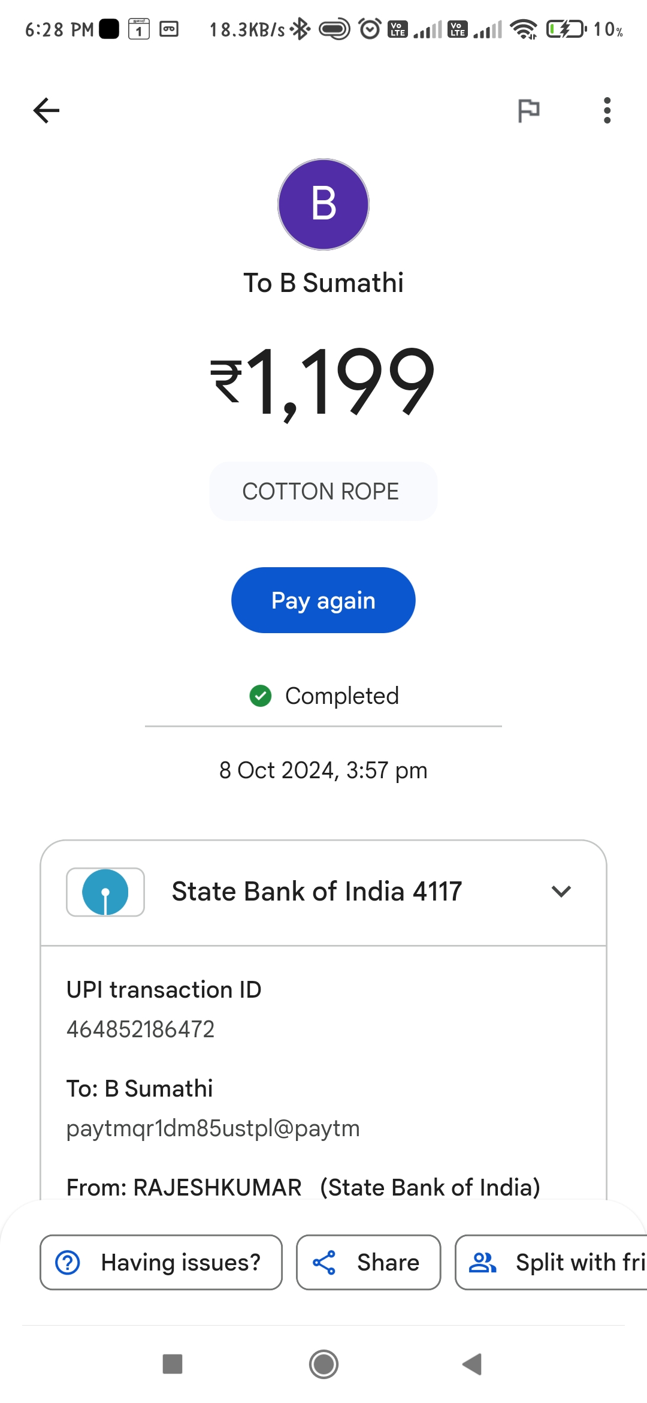
Task: Click the Pay again button
Action: [323, 600]
